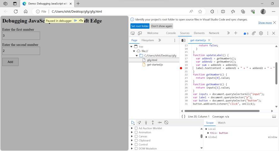This screenshot has height=151, width=279.
Task: Open DevTools settings gear
Action: (261, 33)
